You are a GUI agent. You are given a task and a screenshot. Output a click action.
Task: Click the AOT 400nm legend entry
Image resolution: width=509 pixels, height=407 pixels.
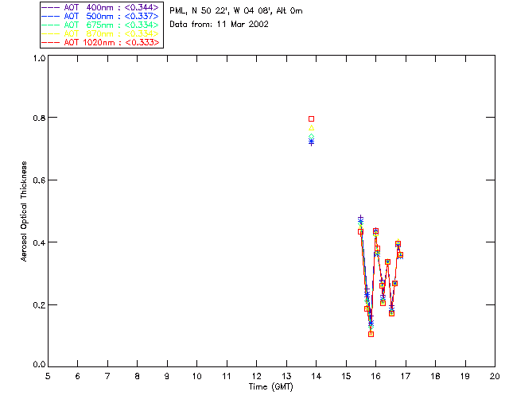(x=100, y=7)
